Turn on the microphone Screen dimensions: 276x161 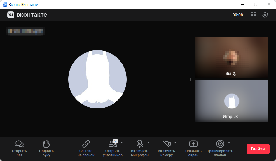139,148
